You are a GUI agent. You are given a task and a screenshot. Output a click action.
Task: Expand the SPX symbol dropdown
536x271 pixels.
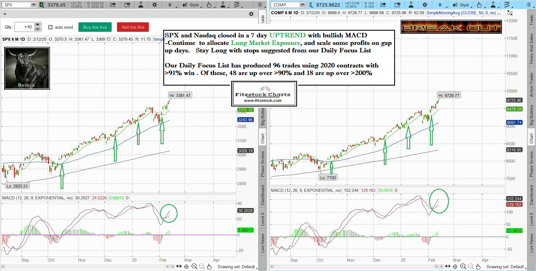tap(33, 5)
